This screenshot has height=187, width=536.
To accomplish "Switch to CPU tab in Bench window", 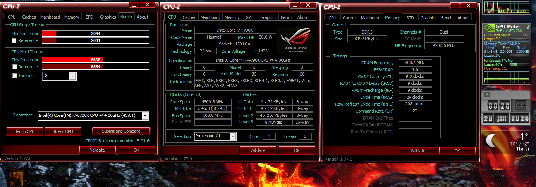I will 12,17.
